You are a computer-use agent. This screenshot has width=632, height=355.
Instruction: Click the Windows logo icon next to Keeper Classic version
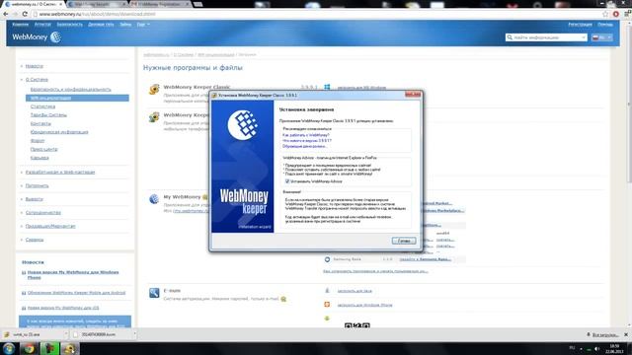327,87
